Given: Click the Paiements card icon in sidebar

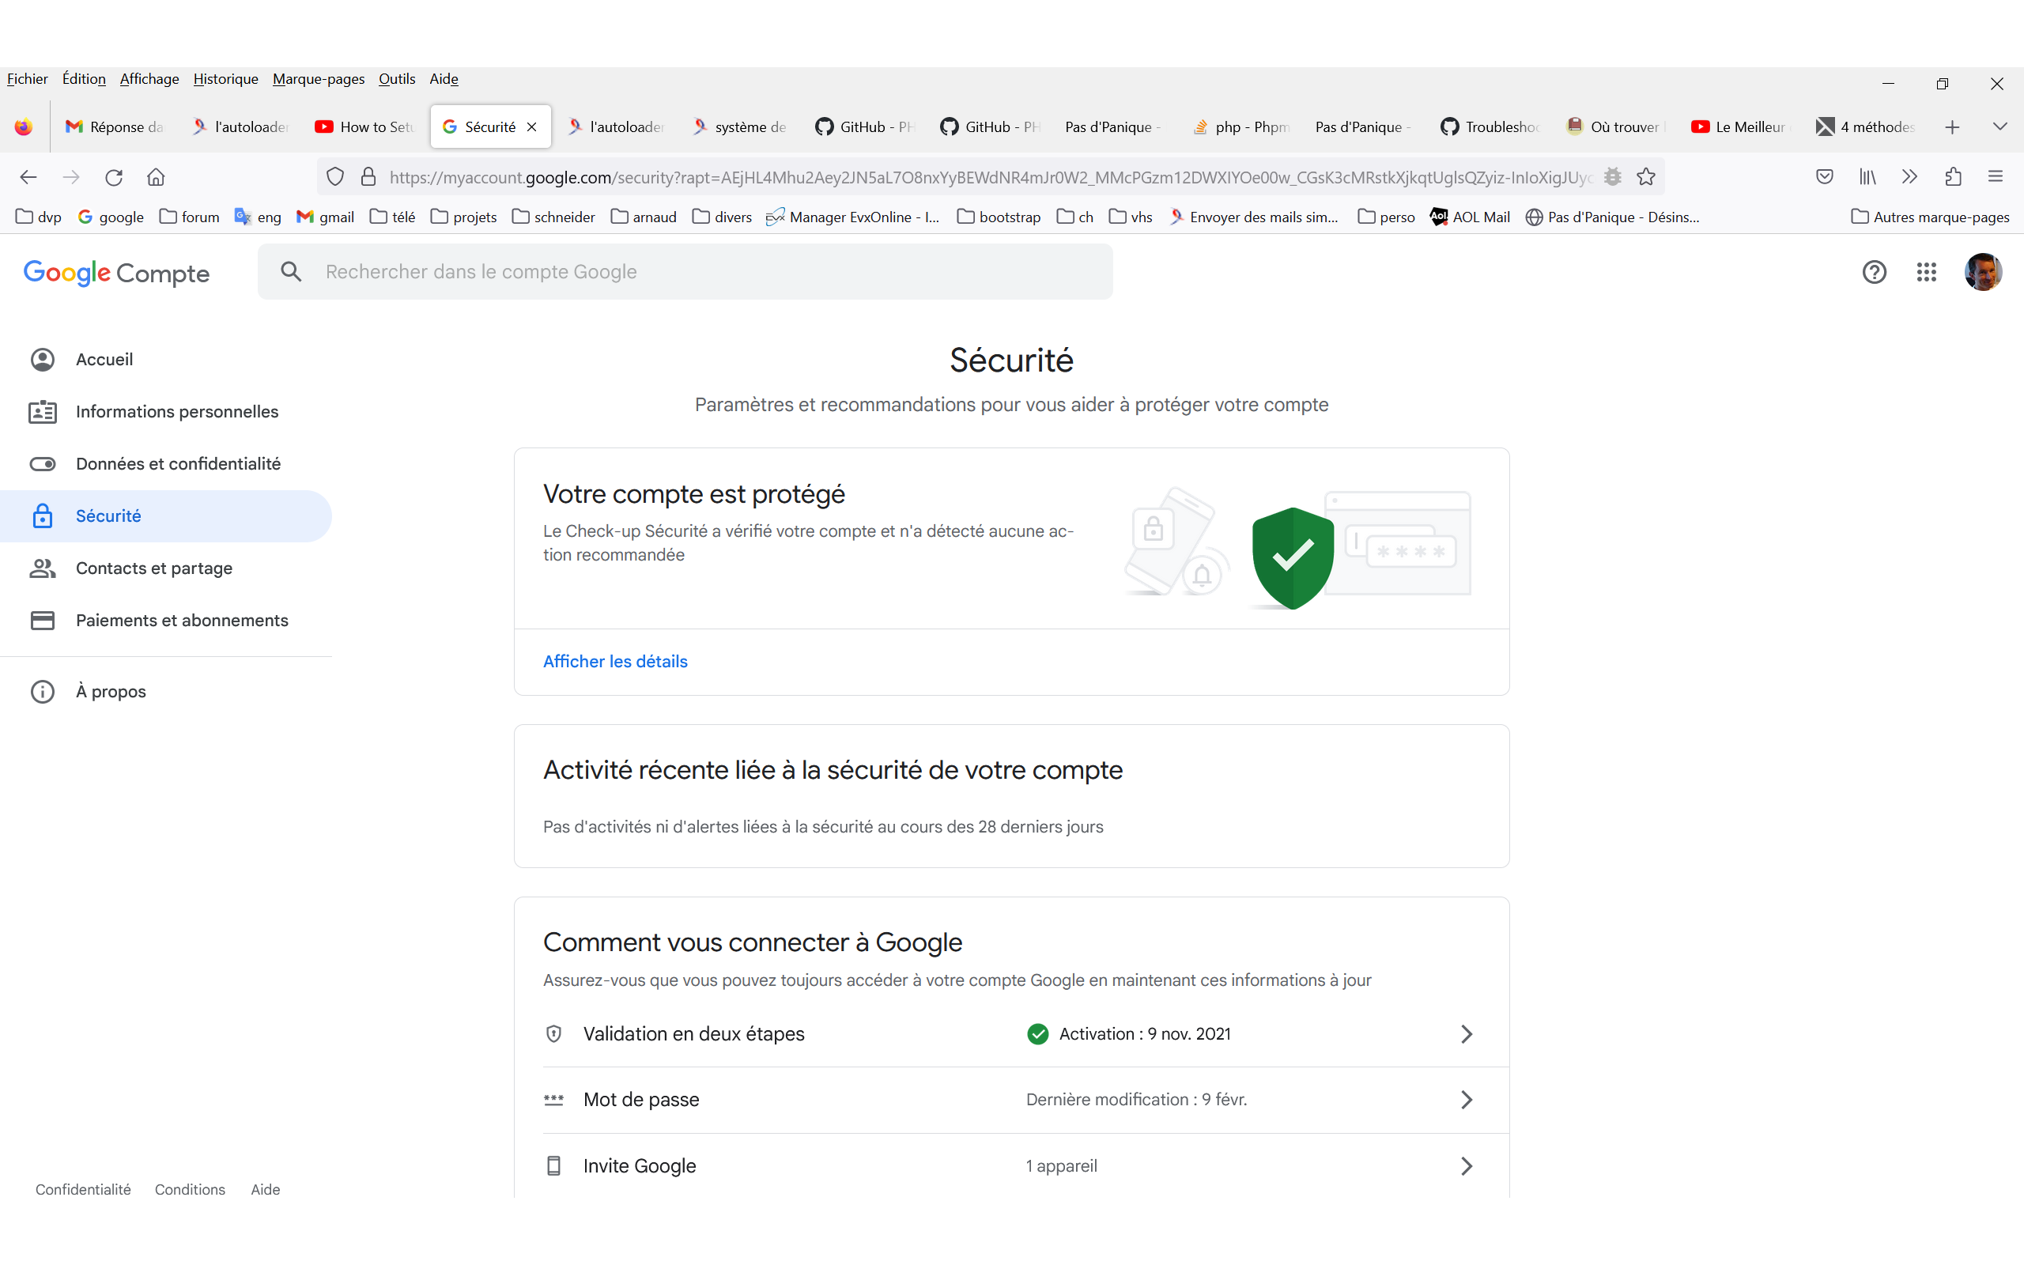Looking at the screenshot, I should 43,621.
